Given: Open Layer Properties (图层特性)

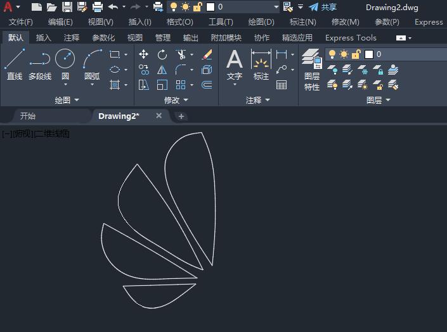Looking at the screenshot, I should pos(311,70).
